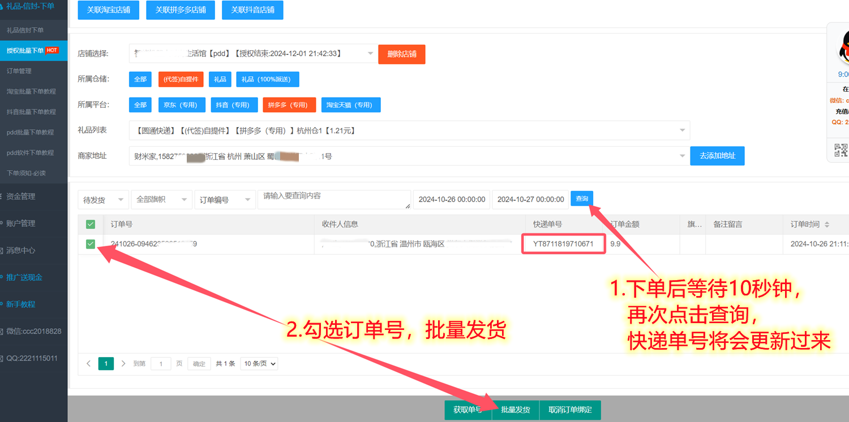Open 订单管理 in the left sidebar
Viewport: 849px width, 422px height.
coord(19,71)
